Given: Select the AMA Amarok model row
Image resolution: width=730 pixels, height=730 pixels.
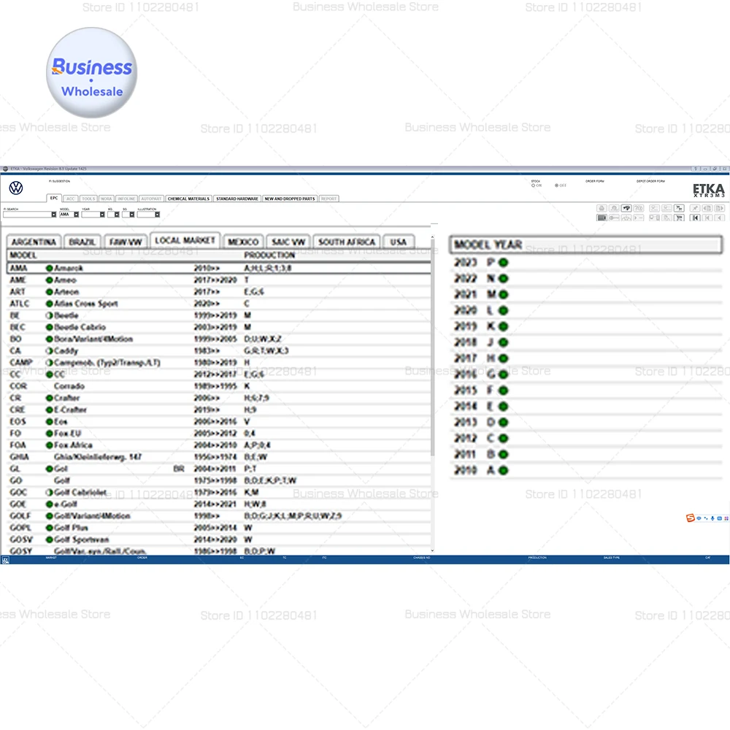Looking at the screenshot, I should tap(219, 268).
